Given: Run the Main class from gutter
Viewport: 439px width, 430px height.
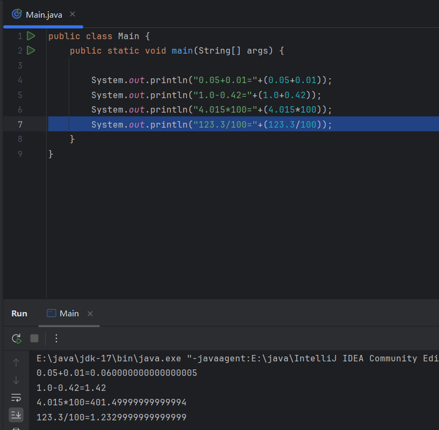Looking at the screenshot, I should point(31,36).
